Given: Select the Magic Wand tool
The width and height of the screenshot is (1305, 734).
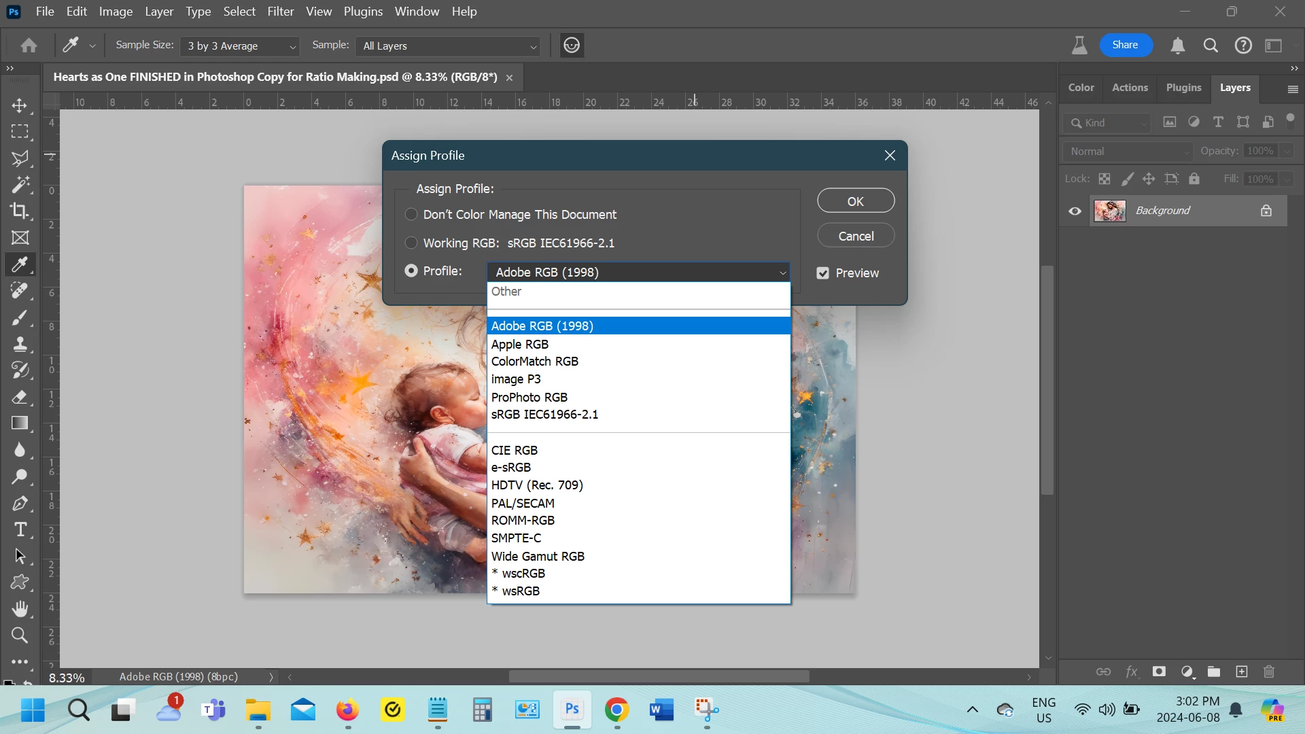Looking at the screenshot, I should click(x=20, y=184).
